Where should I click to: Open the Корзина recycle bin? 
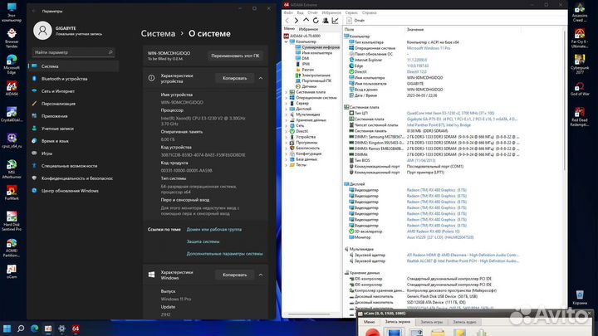pyautogui.click(x=580, y=298)
